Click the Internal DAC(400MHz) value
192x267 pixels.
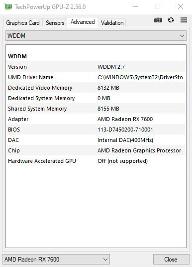[125, 140]
